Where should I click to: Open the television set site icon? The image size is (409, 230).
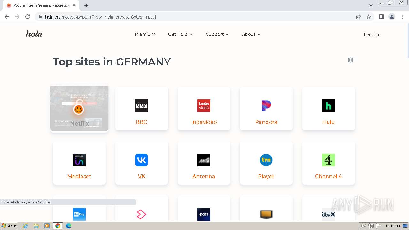(x=266, y=214)
